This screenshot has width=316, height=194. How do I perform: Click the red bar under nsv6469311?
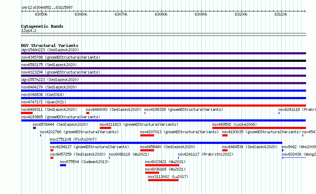[27, 113]
